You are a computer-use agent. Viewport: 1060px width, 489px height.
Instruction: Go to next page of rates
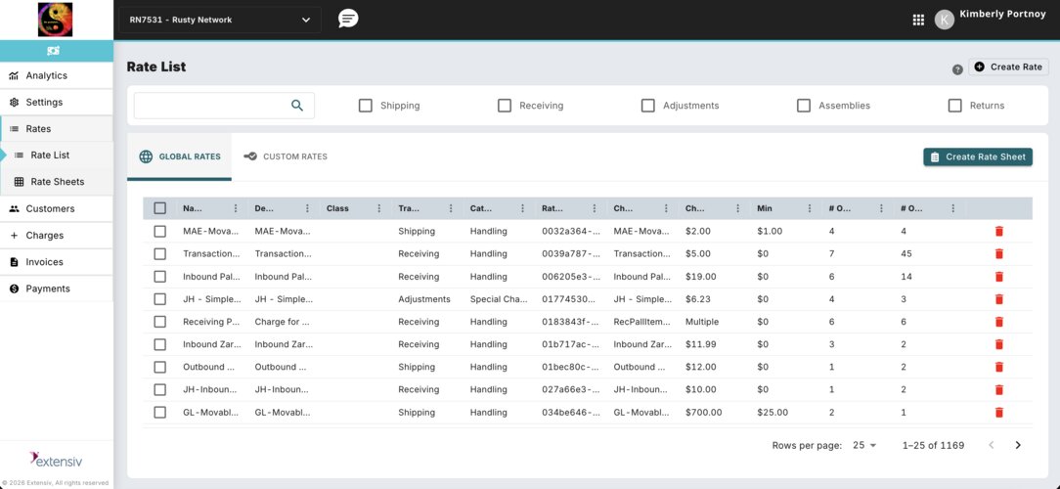[x=1018, y=445]
